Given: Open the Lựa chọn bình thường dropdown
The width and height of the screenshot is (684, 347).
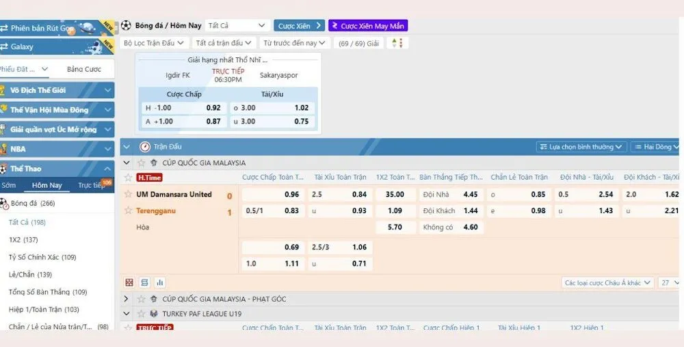Looking at the screenshot, I should 581,147.
